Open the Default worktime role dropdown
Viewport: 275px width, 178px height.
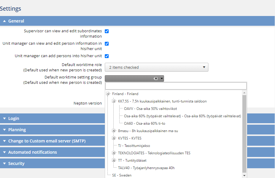(x=156, y=67)
